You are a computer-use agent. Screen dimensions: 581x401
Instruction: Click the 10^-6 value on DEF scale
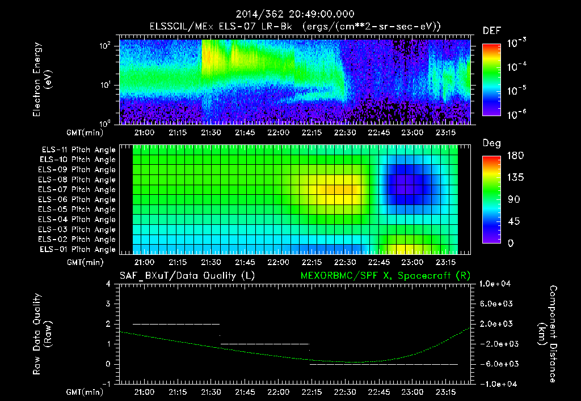[516, 114]
